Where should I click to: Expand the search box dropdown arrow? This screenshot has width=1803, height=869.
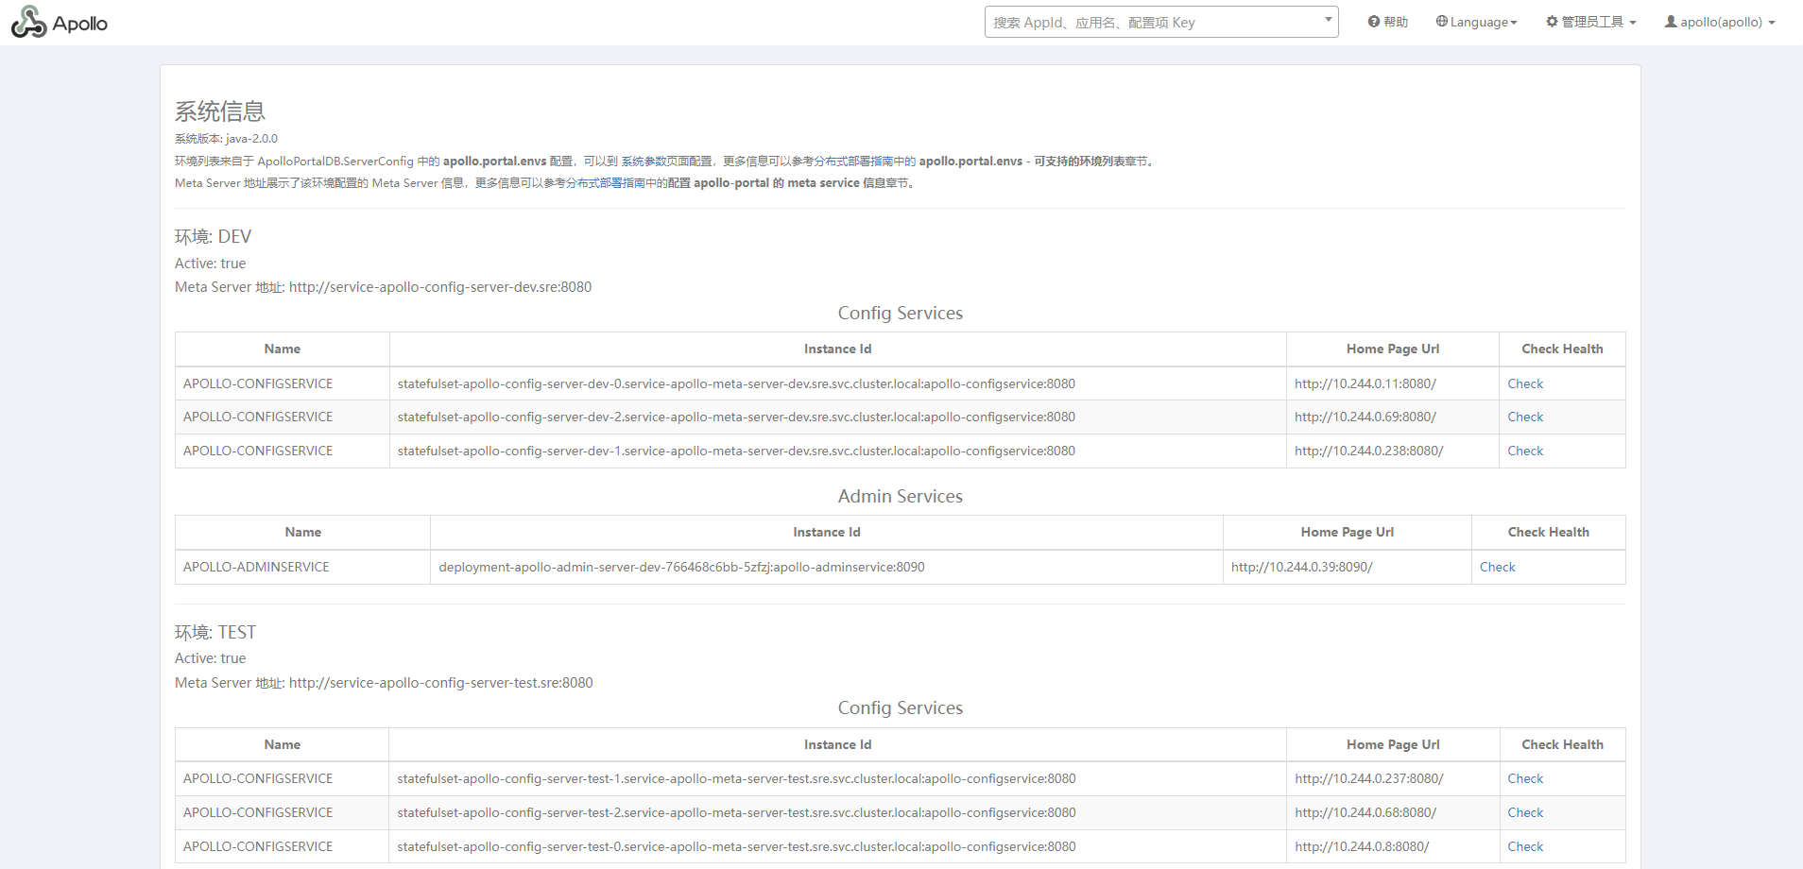(x=1328, y=19)
